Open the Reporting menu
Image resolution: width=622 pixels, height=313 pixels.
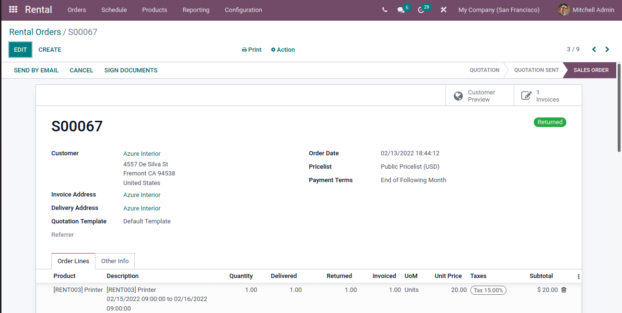tap(196, 10)
